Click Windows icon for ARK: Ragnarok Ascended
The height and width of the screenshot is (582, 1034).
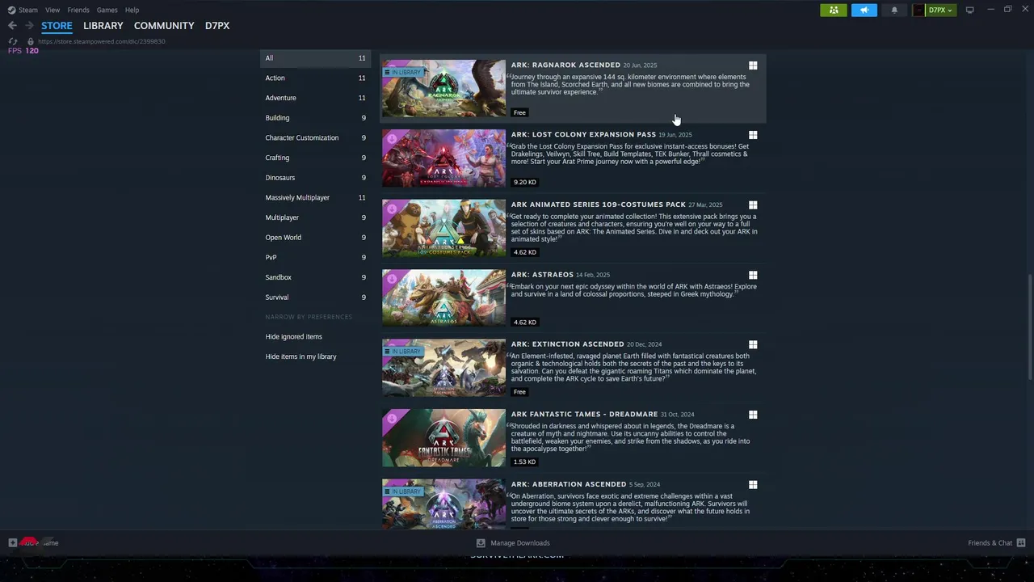753,65
